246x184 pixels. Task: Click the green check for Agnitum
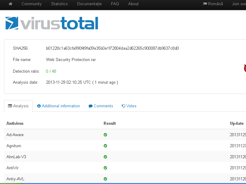click(105, 146)
